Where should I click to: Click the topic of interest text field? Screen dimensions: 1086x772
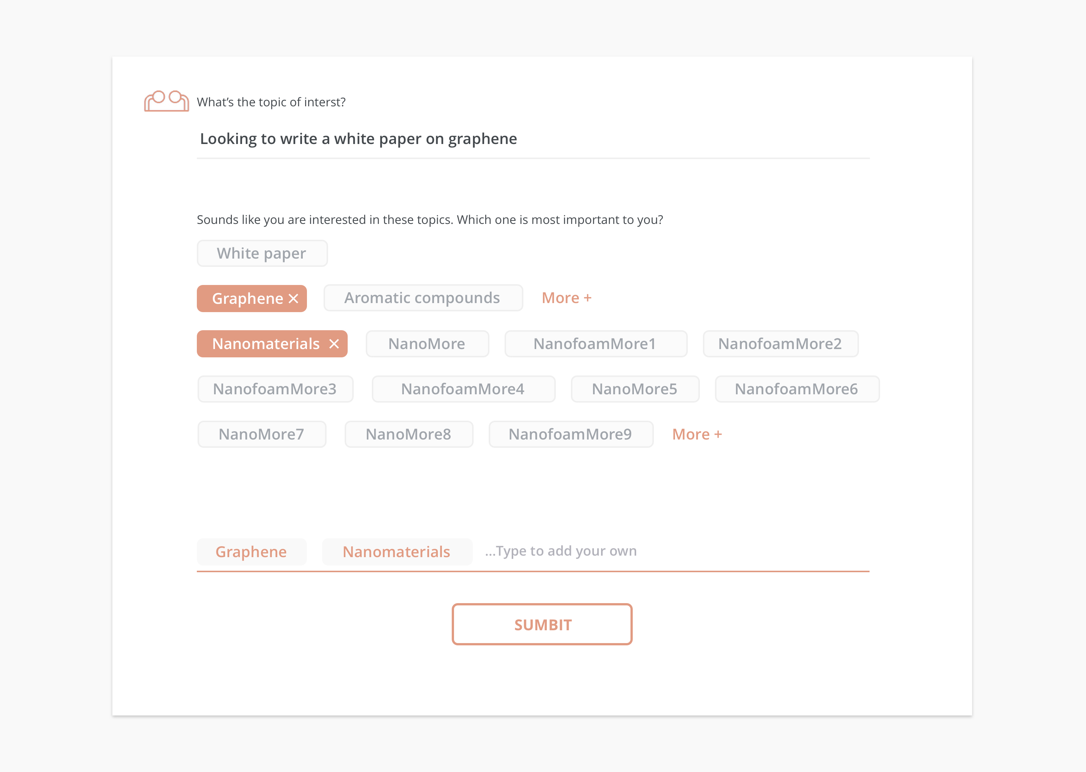point(533,139)
